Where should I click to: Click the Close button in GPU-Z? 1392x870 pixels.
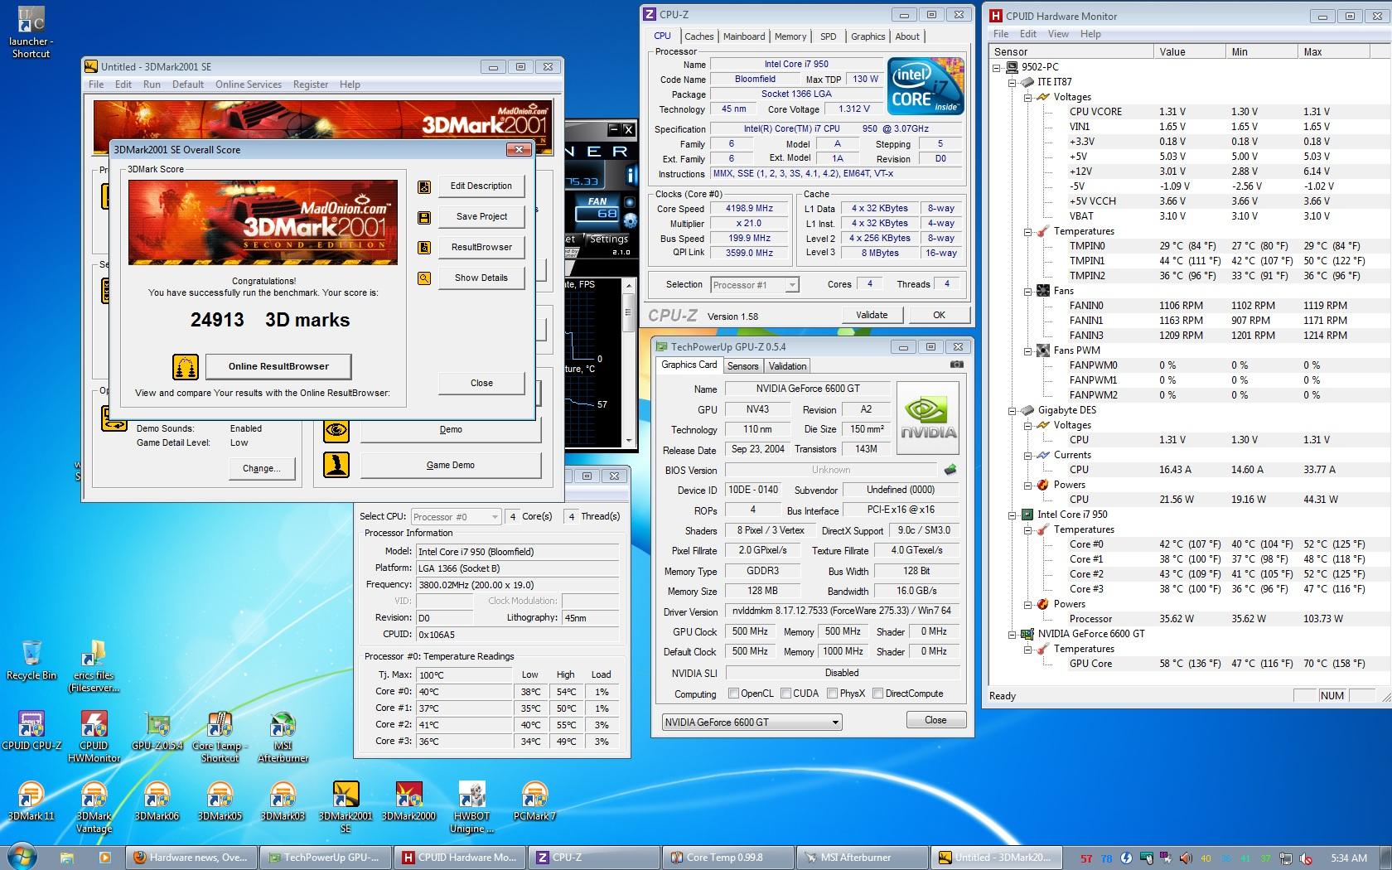(935, 720)
